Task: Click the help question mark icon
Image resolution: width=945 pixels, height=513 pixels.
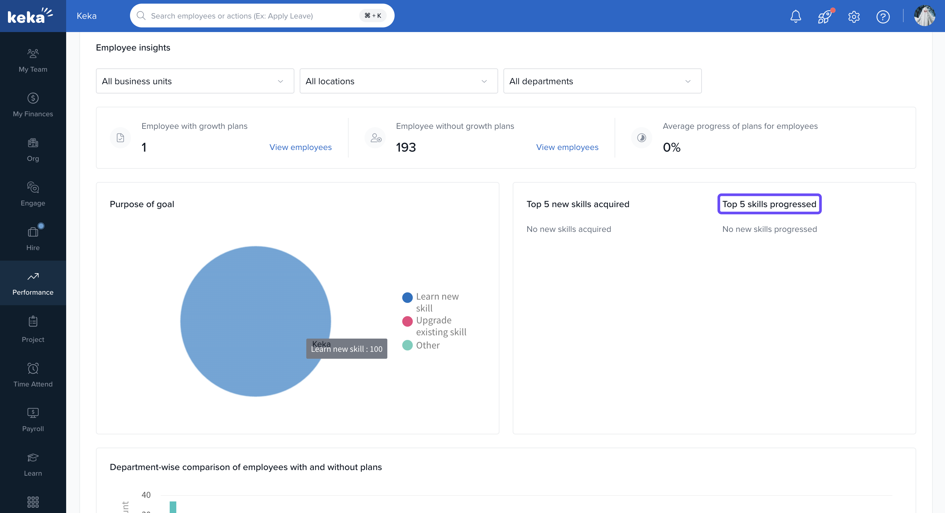Action: click(x=882, y=17)
